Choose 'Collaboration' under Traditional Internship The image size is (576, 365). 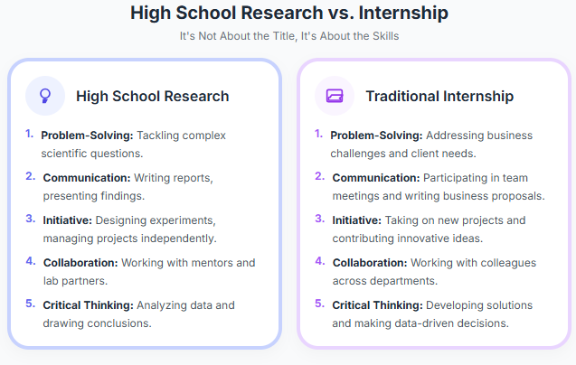pos(370,263)
